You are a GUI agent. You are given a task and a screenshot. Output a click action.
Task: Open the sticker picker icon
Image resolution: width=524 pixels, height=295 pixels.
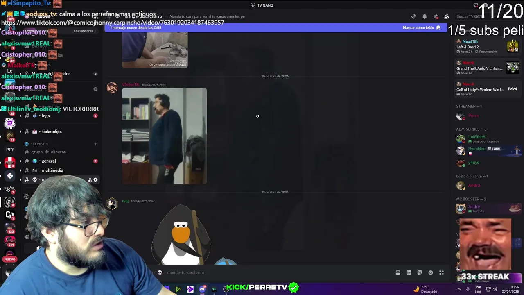click(x=420, y=272)
